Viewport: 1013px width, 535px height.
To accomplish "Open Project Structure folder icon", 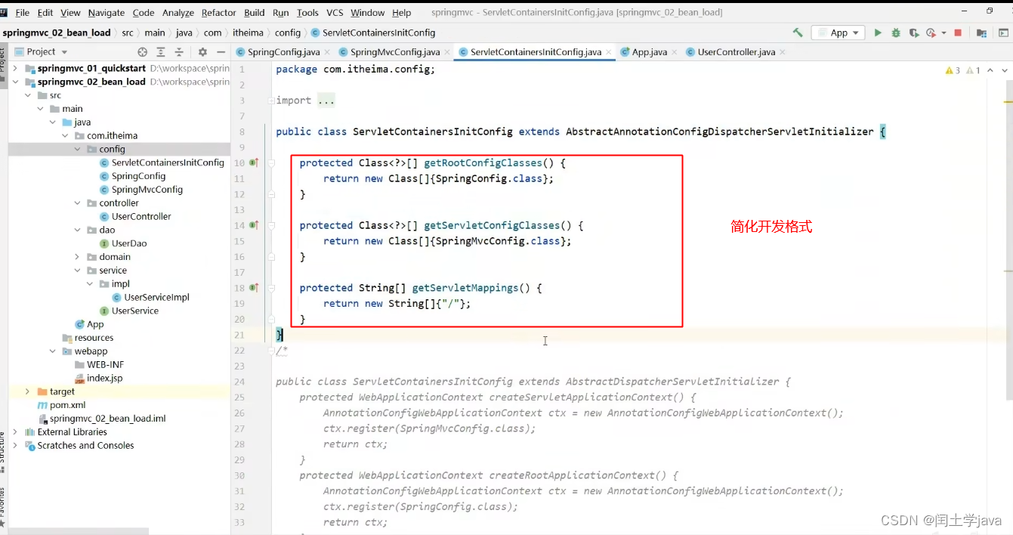I will pyautogui.click(x=981, y=32).
